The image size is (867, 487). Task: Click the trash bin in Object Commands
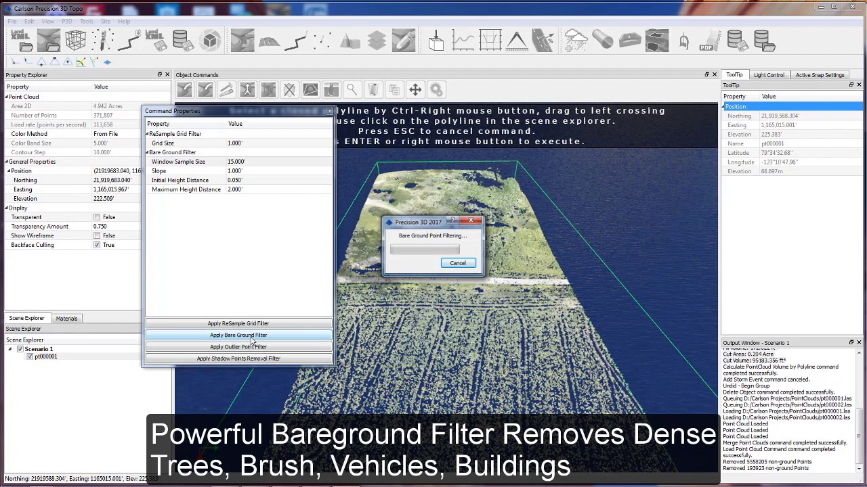click(x=373, y=89)
